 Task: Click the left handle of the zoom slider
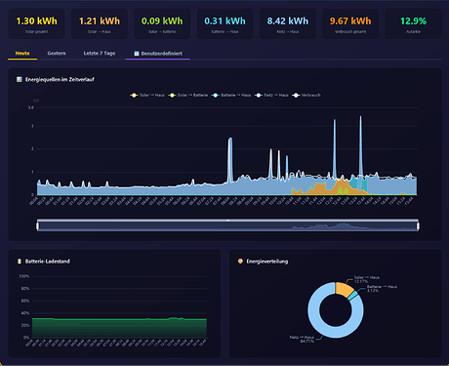pos(38,225)
